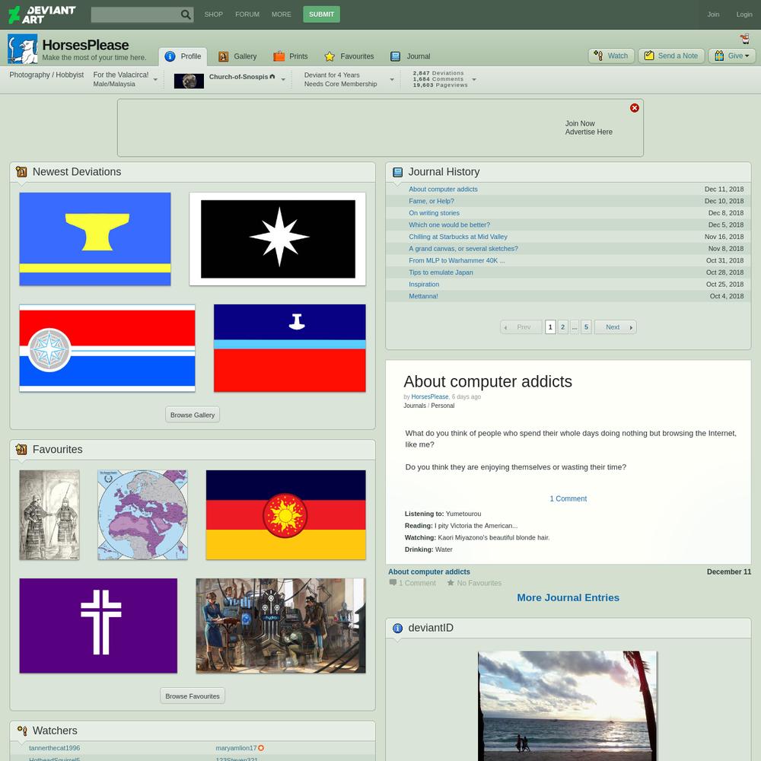Click Browse Gallery button
The image size is (761, 761).
(x=193, y=415)
